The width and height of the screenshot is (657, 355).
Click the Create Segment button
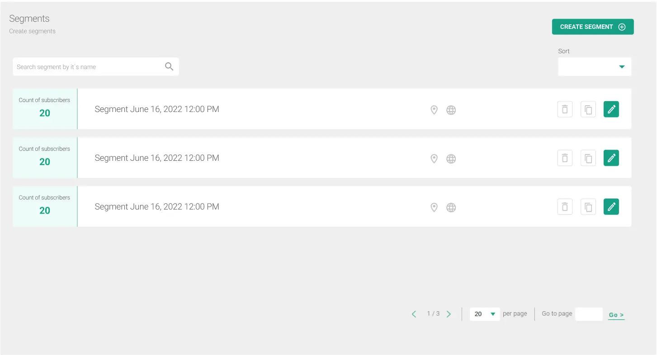click(593, 27)
